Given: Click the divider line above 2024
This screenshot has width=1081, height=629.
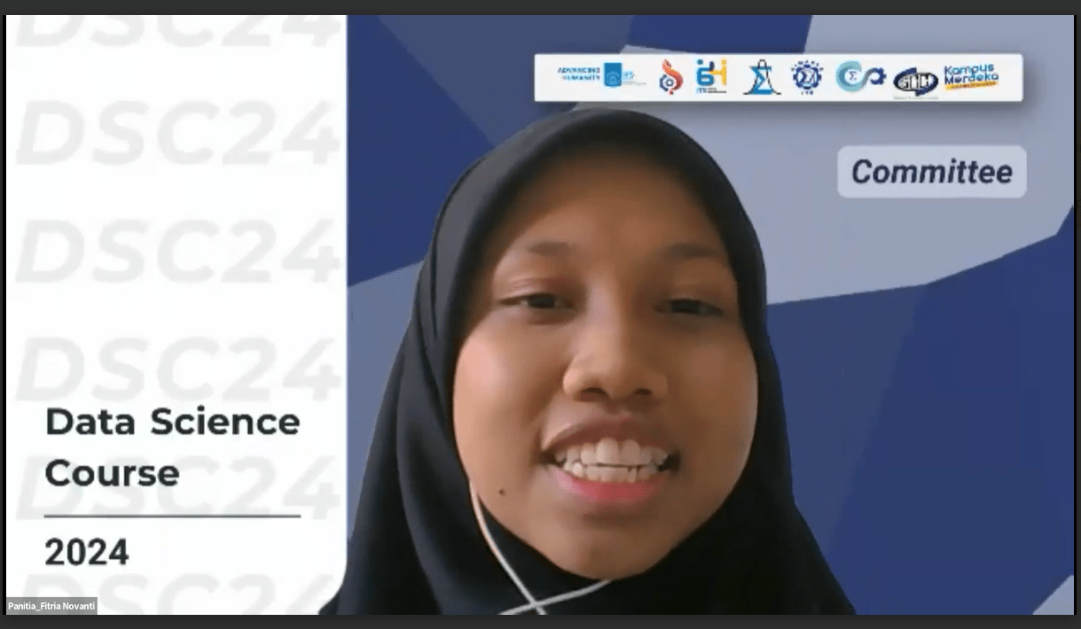Looking at the screenshot, I should pos(172,516).
